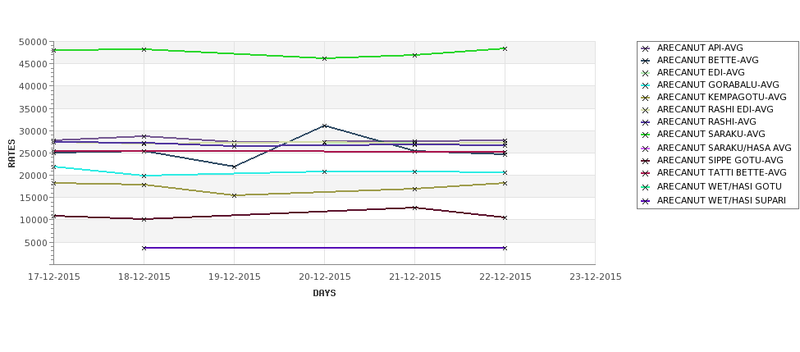Screen dimensions: 800x352
Task: Click the DAYS axis title
Action: pos(324,294)
